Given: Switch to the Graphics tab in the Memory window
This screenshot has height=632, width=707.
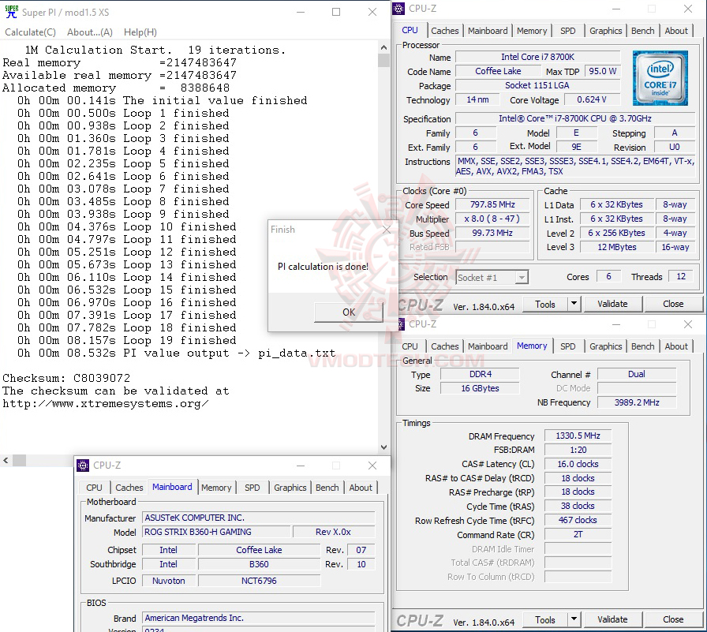Looking at the screenshot, I should coord(605,346).
